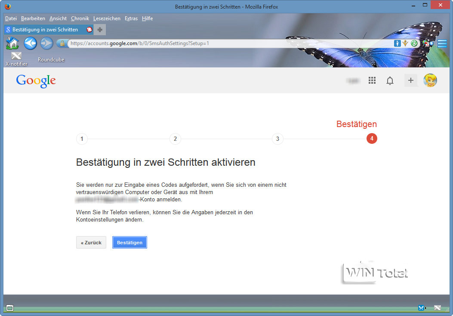The height and width of the screenshot is (316, 453).
Task: Click the blue info icon in address bar
Action: tap(397, 43)
